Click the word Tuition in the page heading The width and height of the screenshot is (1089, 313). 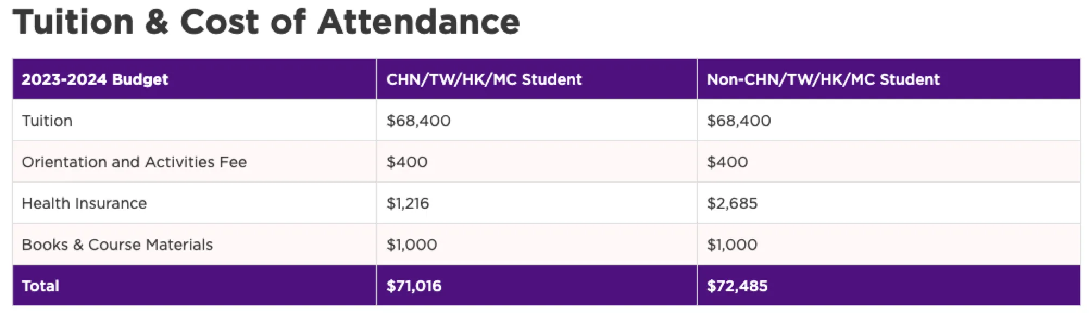point(73,22)
